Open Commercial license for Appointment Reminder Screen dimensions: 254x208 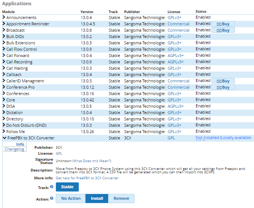178,24
